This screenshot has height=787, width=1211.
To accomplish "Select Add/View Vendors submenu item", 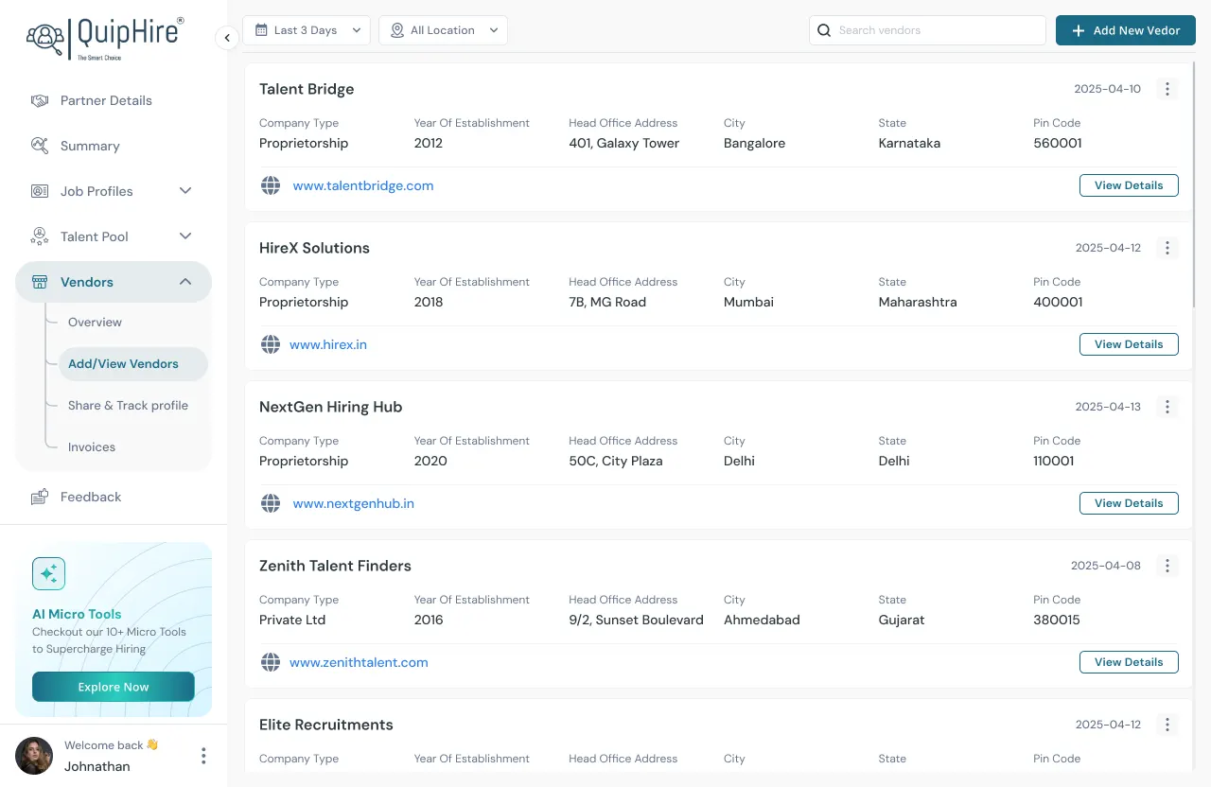I will click(x=133, y=364).
